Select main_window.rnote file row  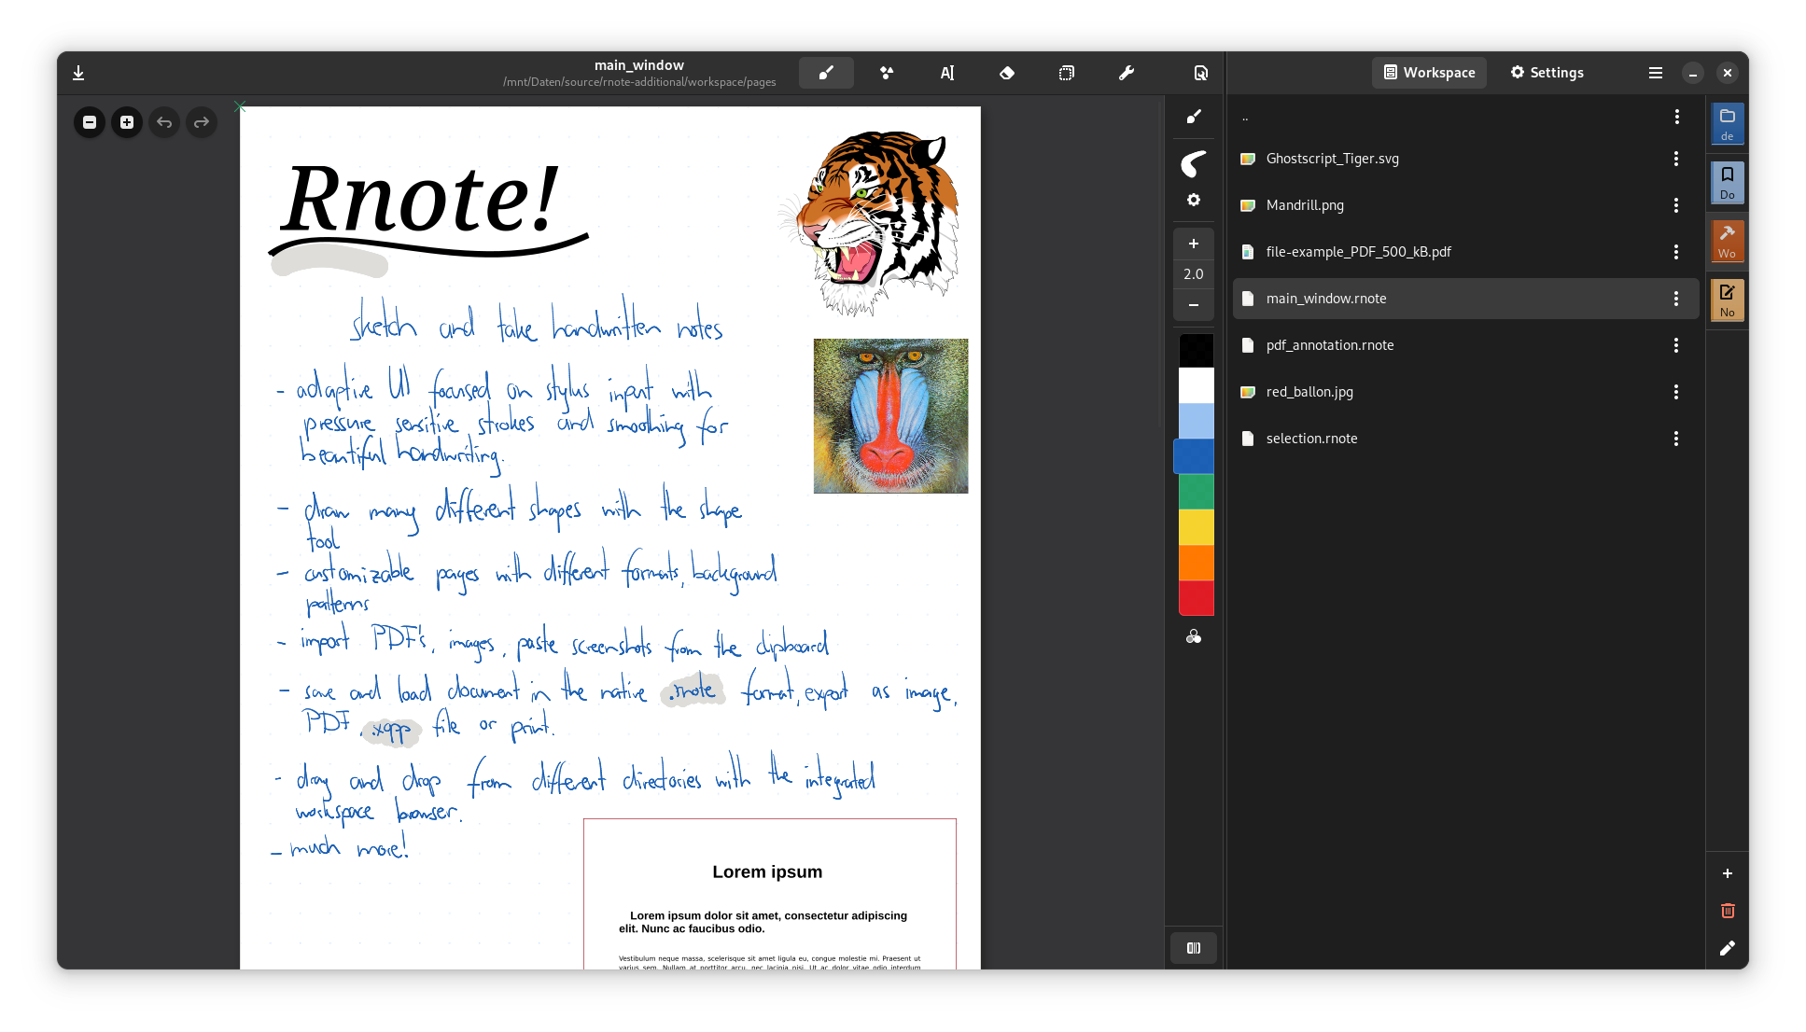click(x=1465, y=299)
